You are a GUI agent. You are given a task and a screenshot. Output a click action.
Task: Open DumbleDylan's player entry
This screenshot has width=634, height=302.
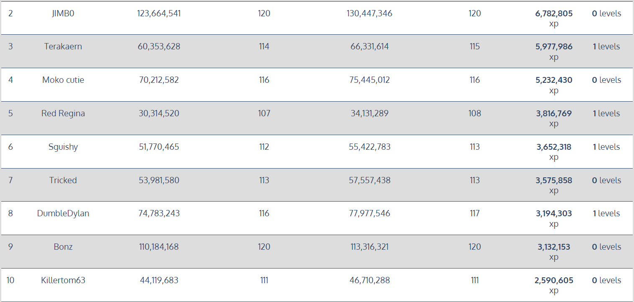(63, 213)
